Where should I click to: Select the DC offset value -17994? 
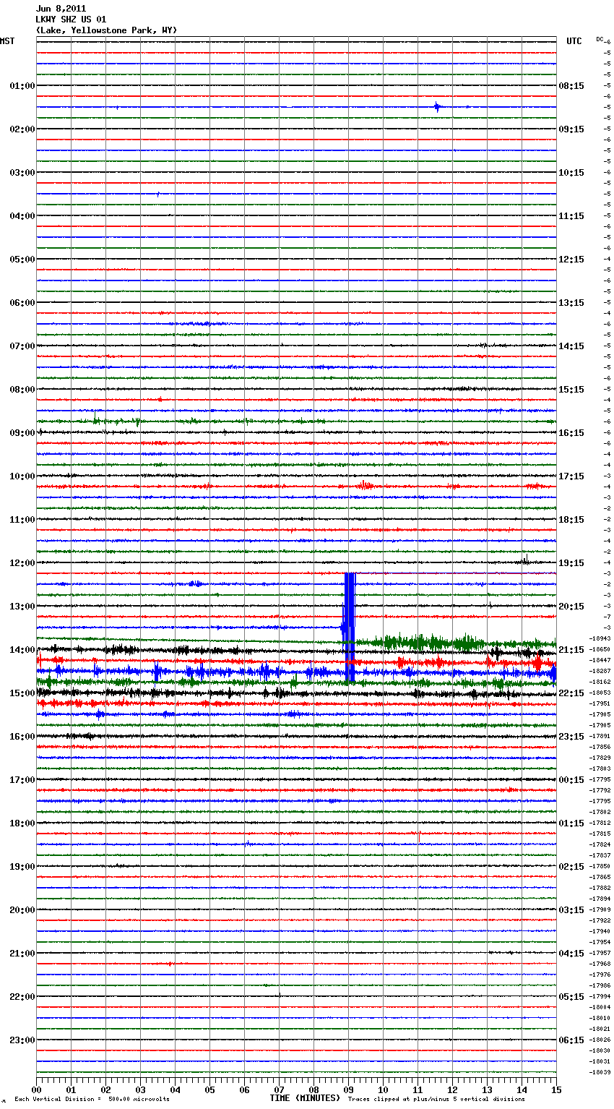600,996
